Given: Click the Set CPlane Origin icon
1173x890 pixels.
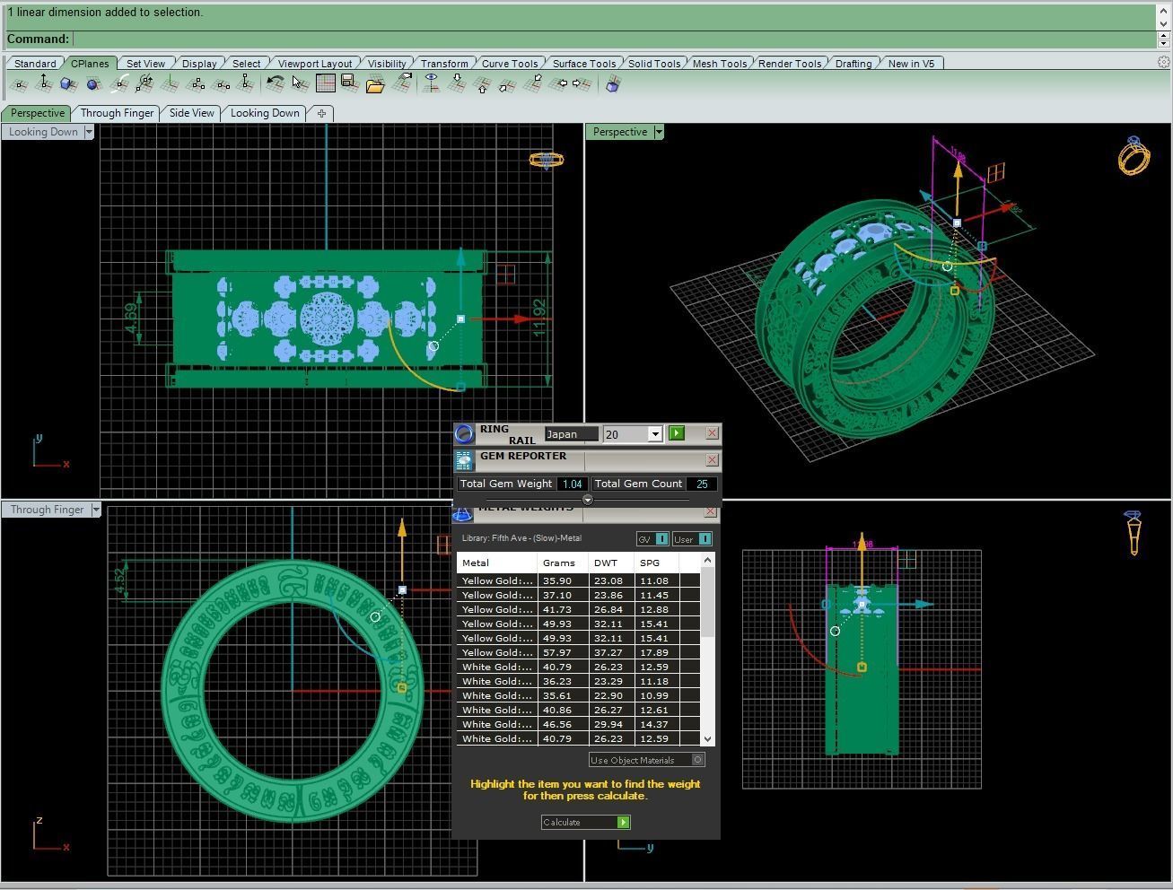Looking at the screenshot, I should (x=19, y=84).
